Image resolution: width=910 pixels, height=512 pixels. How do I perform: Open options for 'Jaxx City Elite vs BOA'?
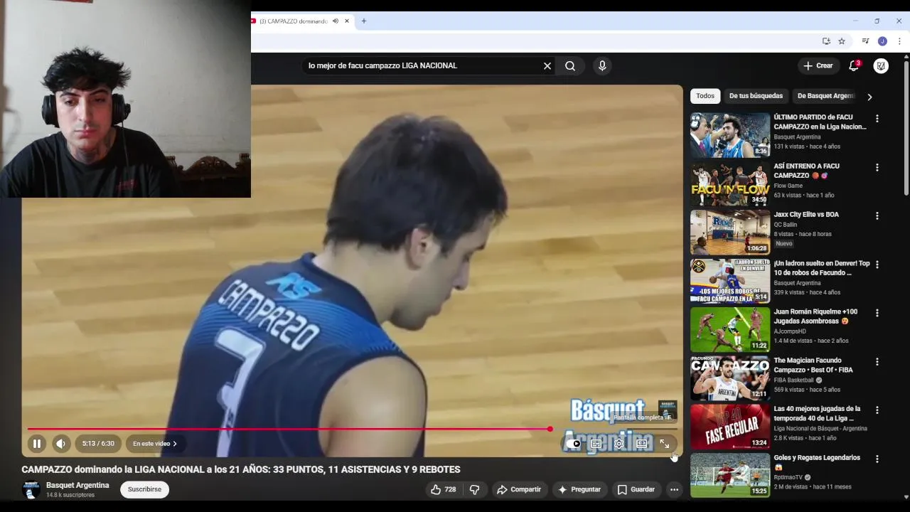pos(877,215)
